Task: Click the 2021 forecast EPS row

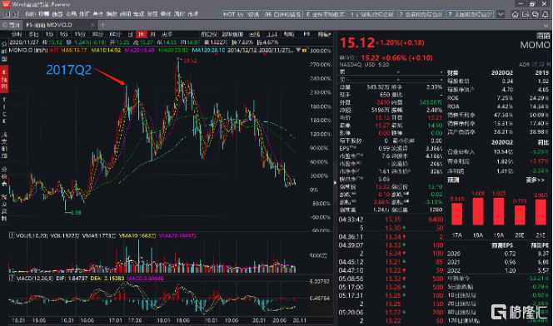Action: tap(498, 262)
